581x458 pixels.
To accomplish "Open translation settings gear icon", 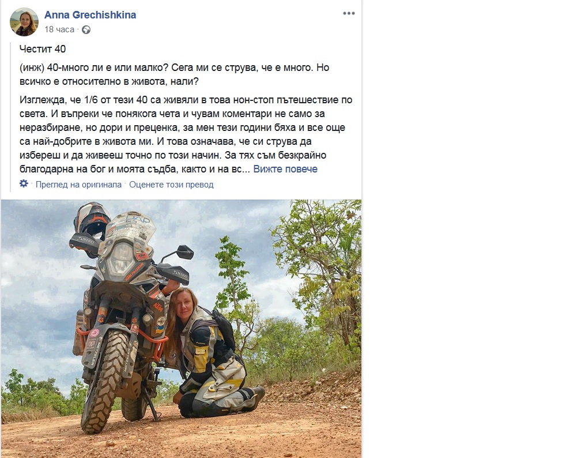I will (x=24, y=183).
